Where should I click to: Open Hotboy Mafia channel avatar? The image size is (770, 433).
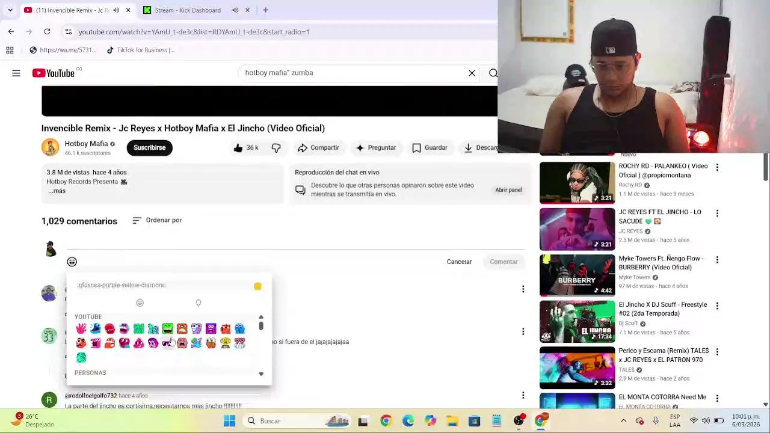(50, 147)
